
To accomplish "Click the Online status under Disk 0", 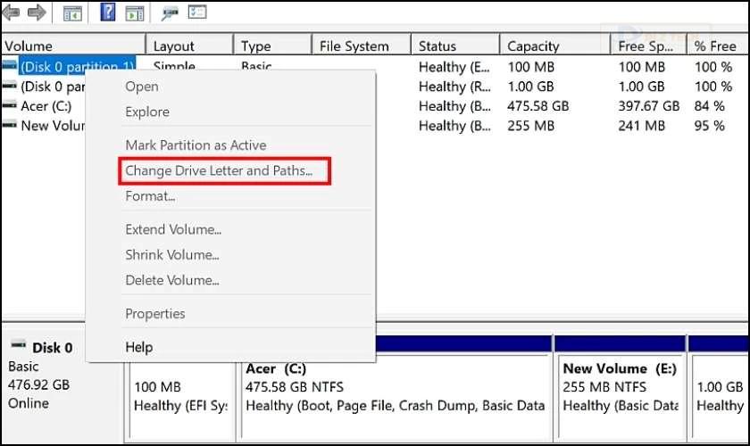I will coord(29,403).
